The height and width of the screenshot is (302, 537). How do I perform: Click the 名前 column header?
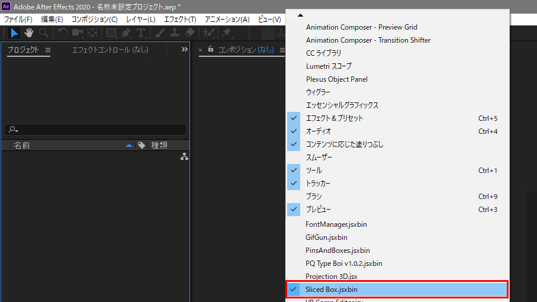point(22,145)
